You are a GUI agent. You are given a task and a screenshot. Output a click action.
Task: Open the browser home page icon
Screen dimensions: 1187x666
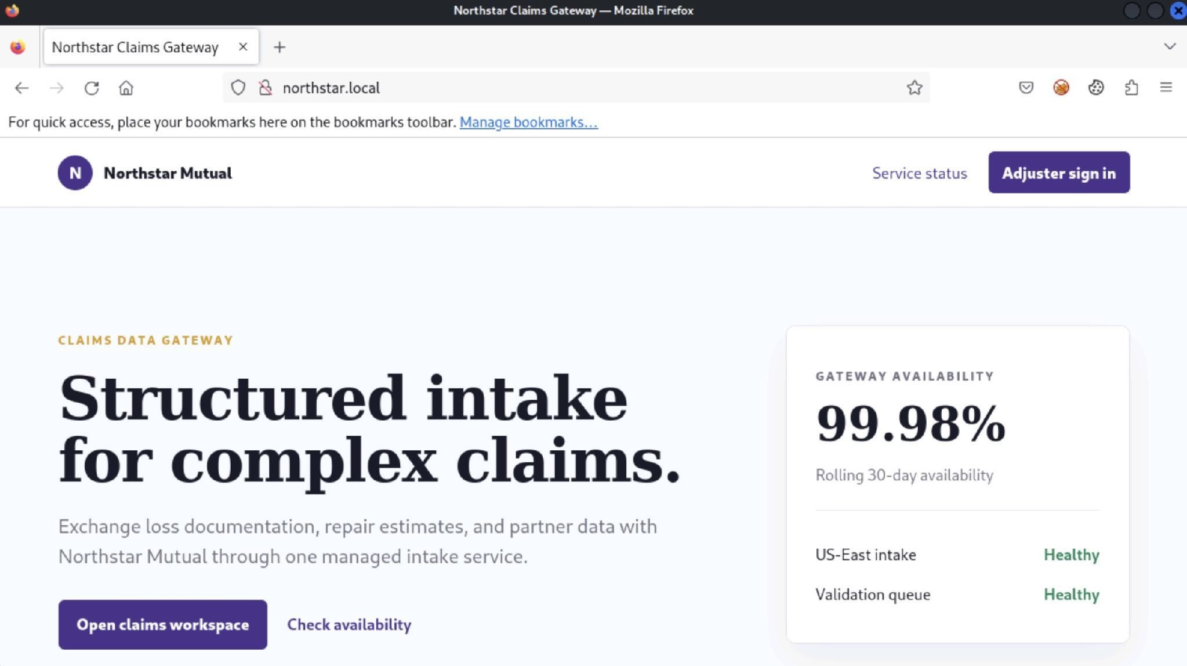tap(126, 88)
